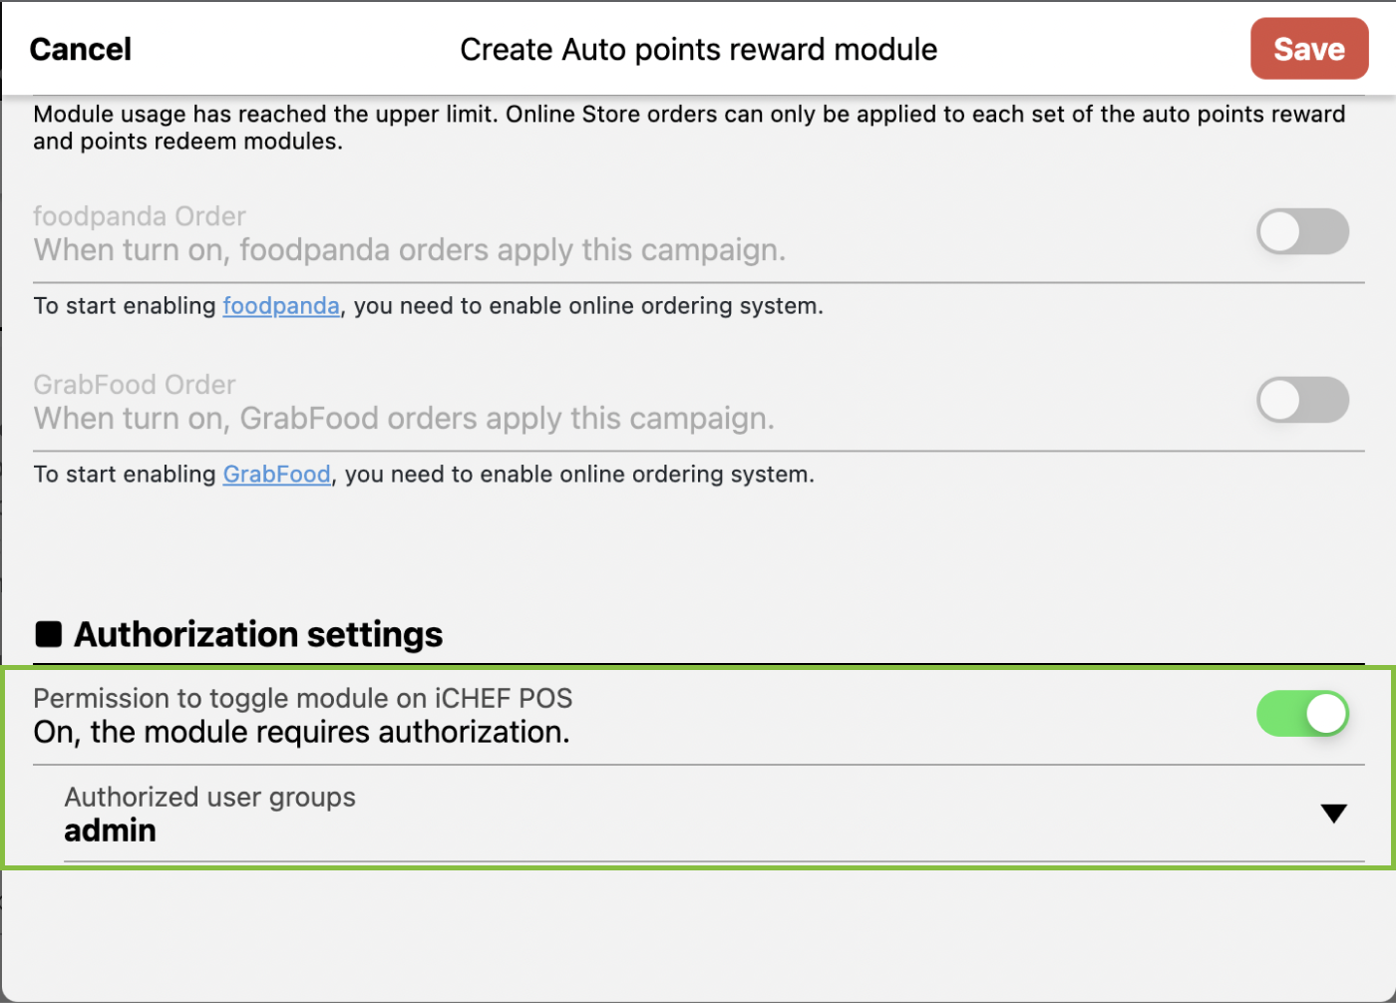Click the module usage upper limit notice
Viewport: 1396px width, 1003px height.
pyautogui.click(x=688, y=128)
